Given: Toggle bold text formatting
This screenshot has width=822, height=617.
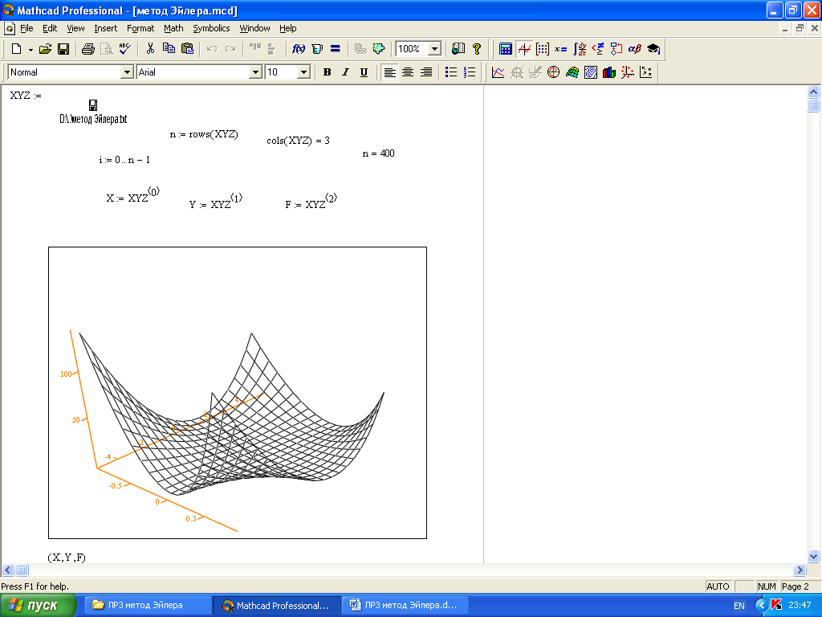Looking at the screenshot, I should [328, 72].
